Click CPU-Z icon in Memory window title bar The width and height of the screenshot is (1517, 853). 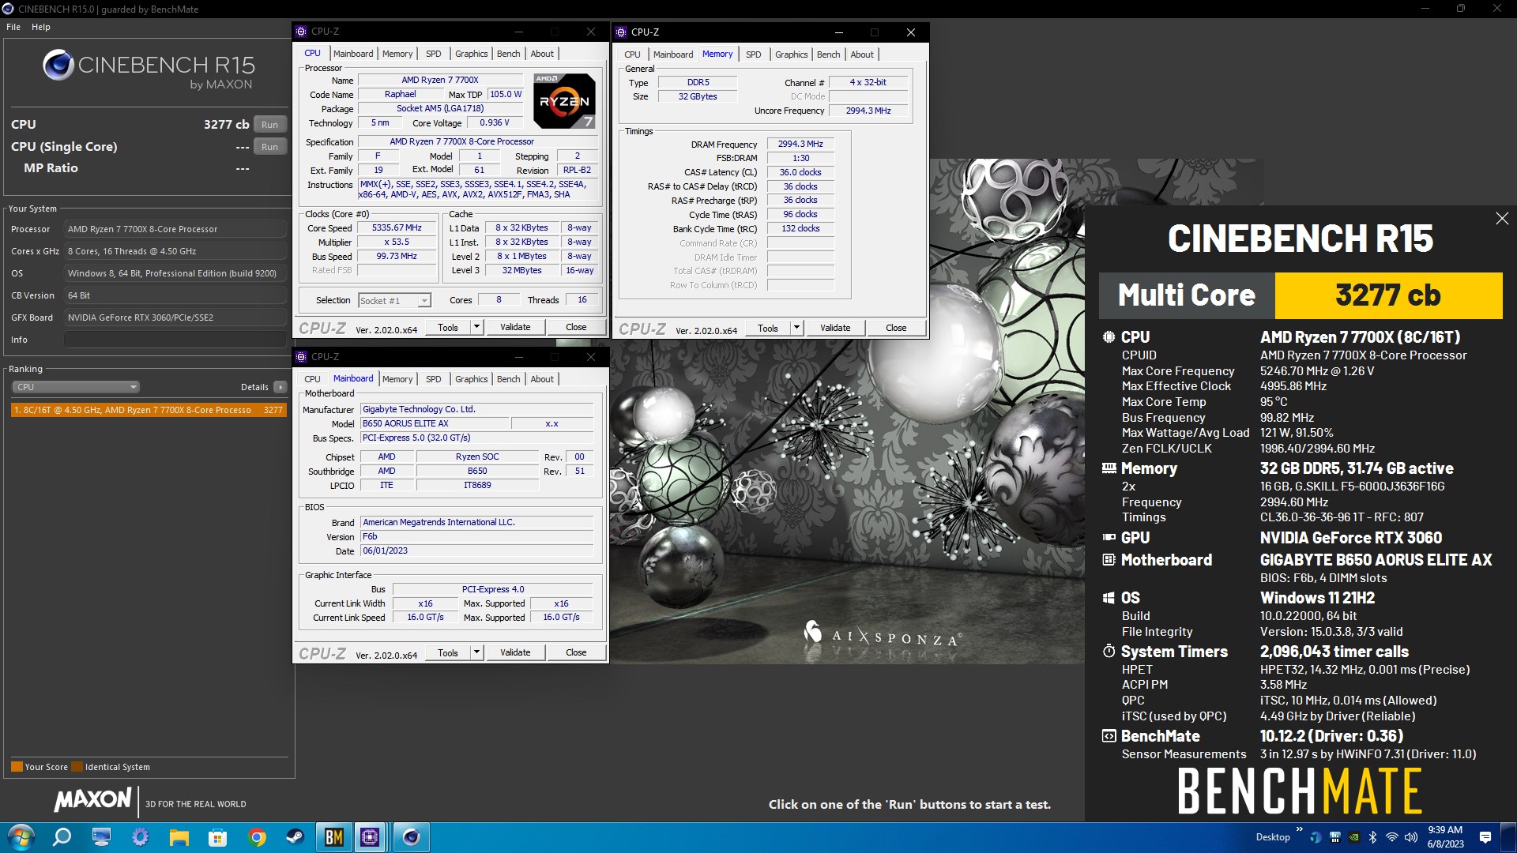[x=621, y=32]
